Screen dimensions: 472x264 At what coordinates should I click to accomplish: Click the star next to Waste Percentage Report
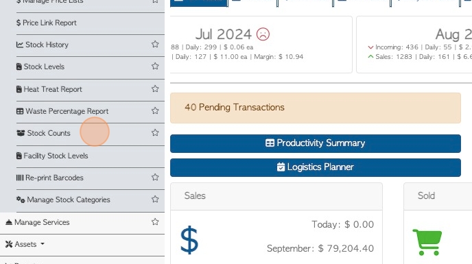point(155,111)
